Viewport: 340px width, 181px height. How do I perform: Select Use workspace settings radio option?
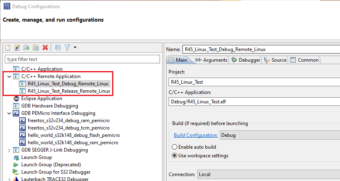[x=175, y=156]
